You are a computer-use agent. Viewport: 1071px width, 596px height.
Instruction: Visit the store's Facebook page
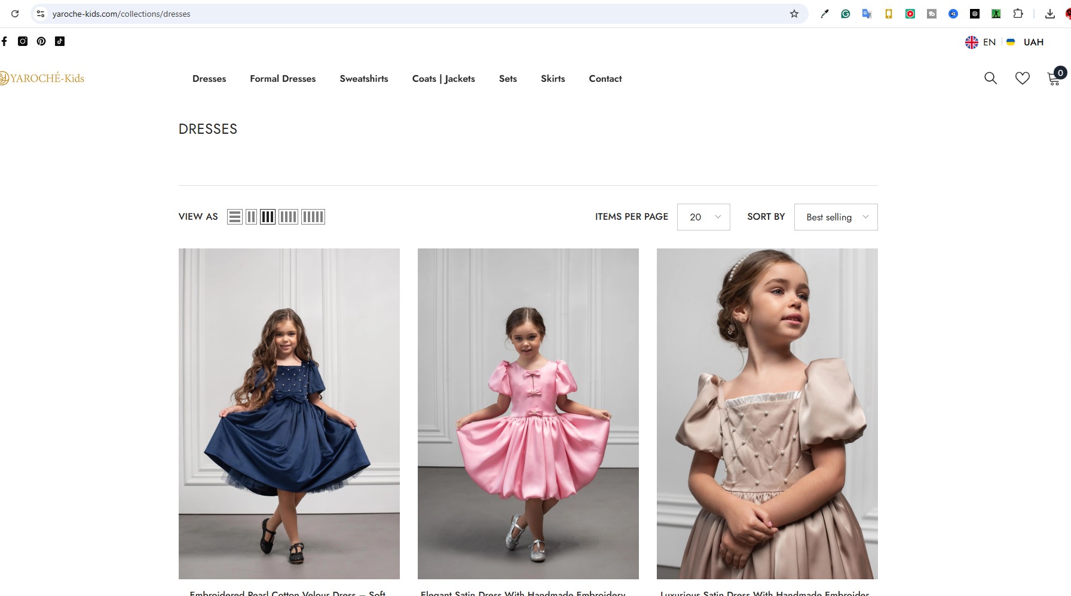click(4, 41)
